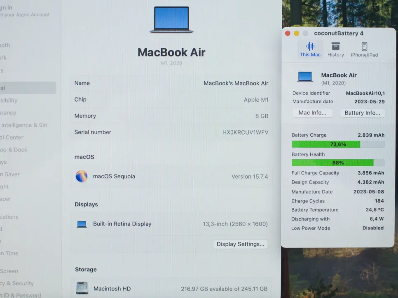Open Display Settings...
Image resolution: width=398 pixels, height=298 pixels.
[240, 244]
